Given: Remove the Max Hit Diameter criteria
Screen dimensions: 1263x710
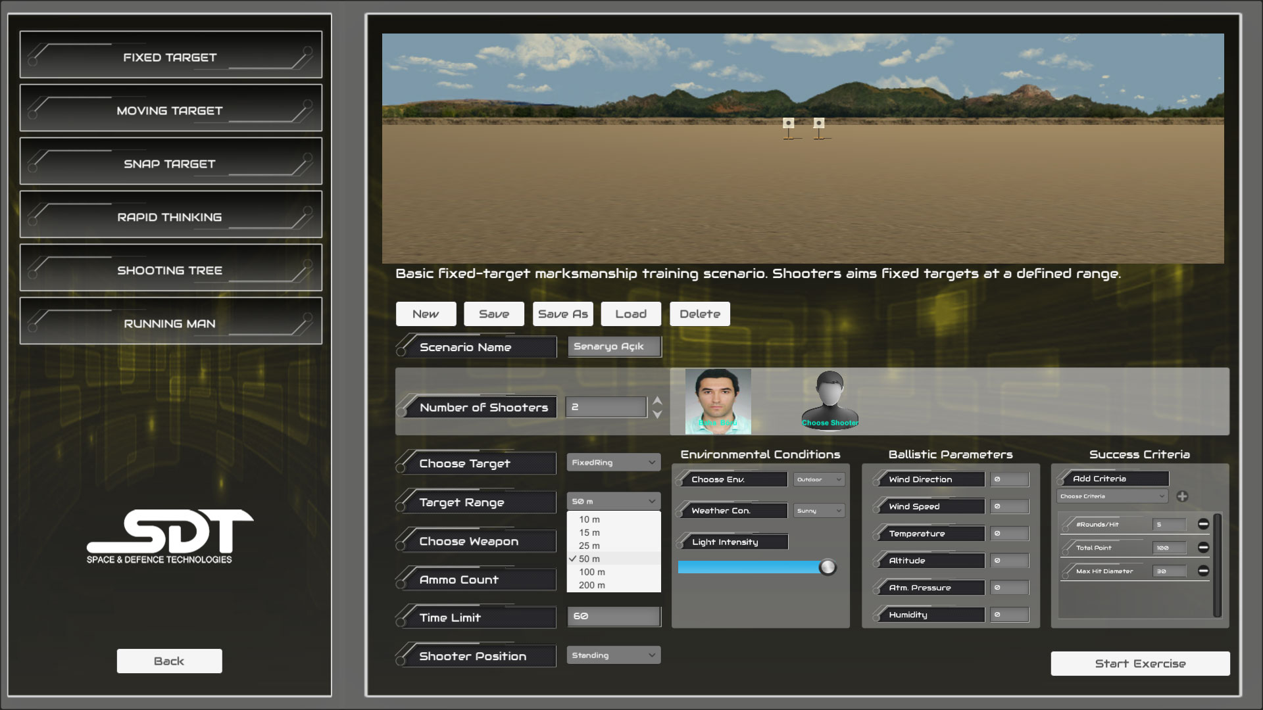Looking at the screenshot, I should (x=1203, y=571).
